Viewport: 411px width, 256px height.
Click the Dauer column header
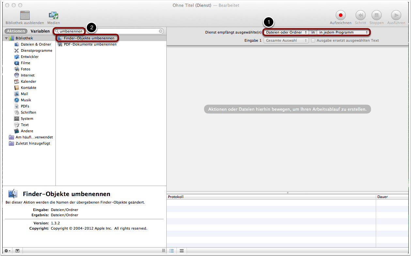click(392, 197)
